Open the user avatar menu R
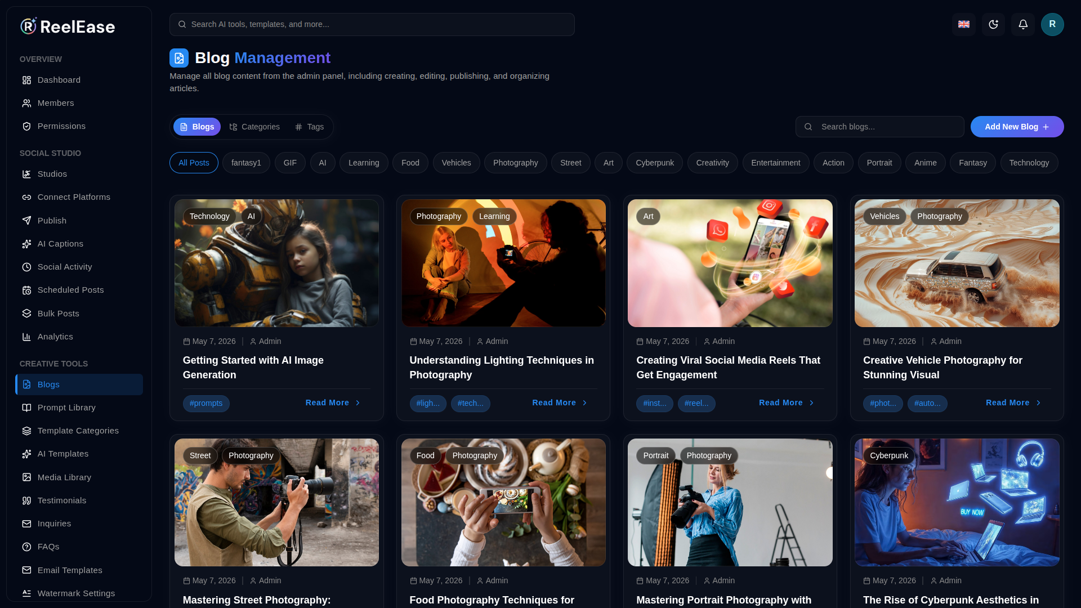 [1052, 24]
